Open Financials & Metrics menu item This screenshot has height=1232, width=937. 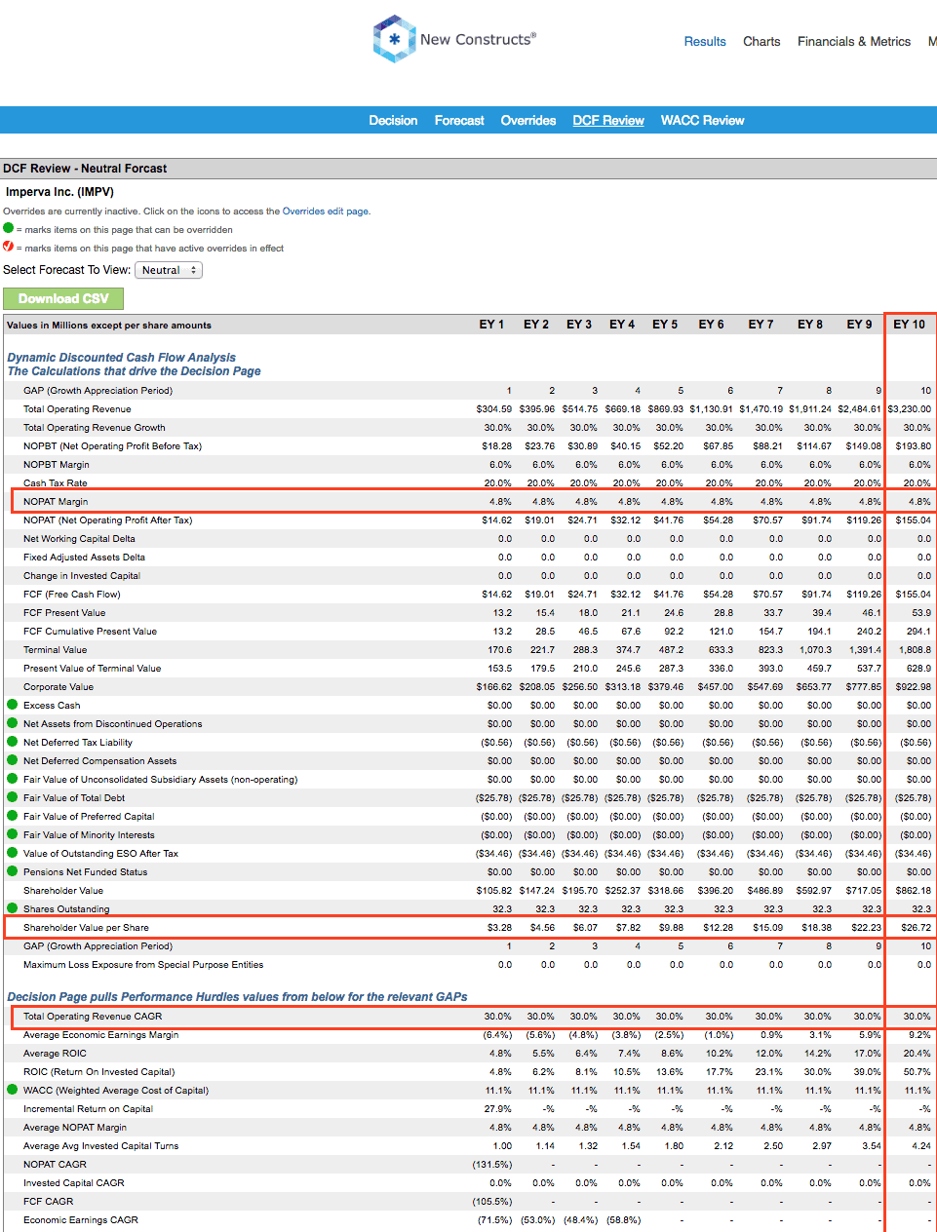click(x=854, y=41)
